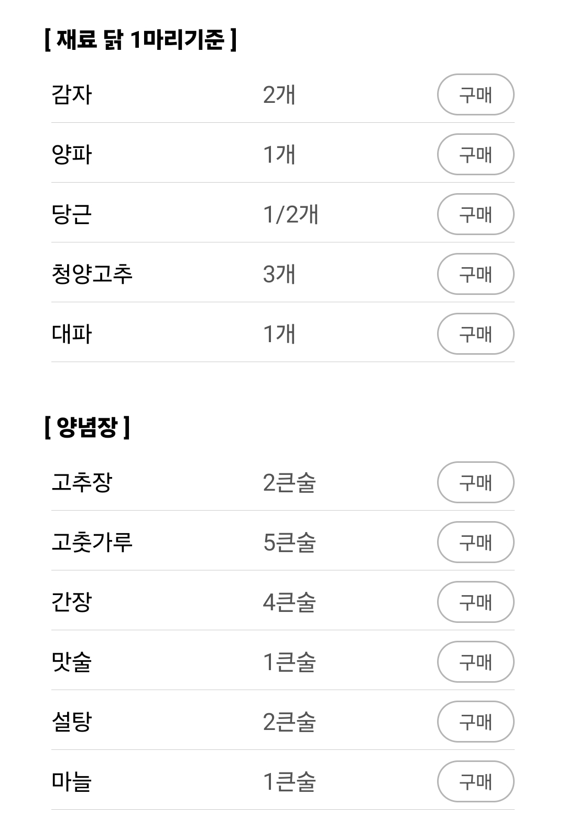Tap the 고춧가루 ingredient name

(x=92, y=542)
